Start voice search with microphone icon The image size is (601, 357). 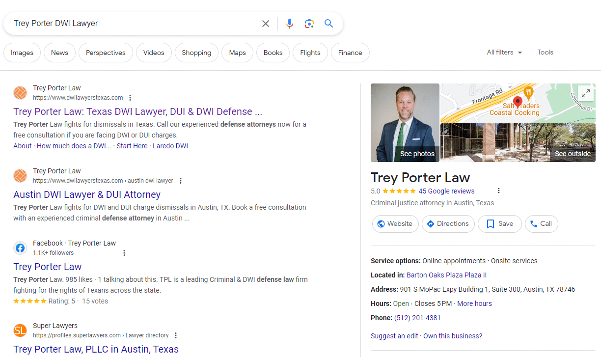290,24
